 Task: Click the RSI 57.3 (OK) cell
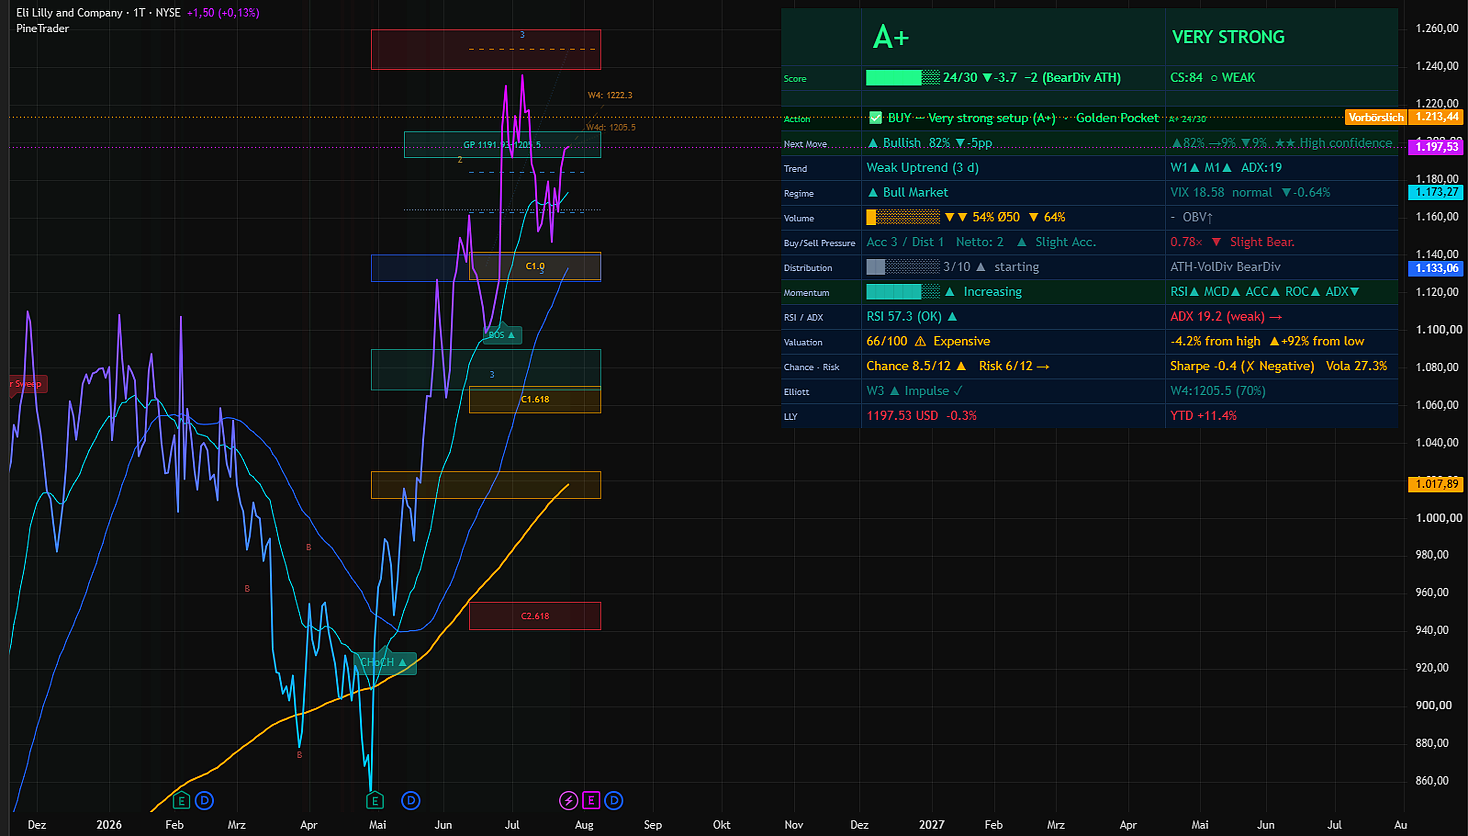[1013, 316]
